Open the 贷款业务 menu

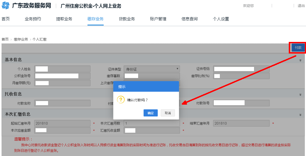(127, 19)
